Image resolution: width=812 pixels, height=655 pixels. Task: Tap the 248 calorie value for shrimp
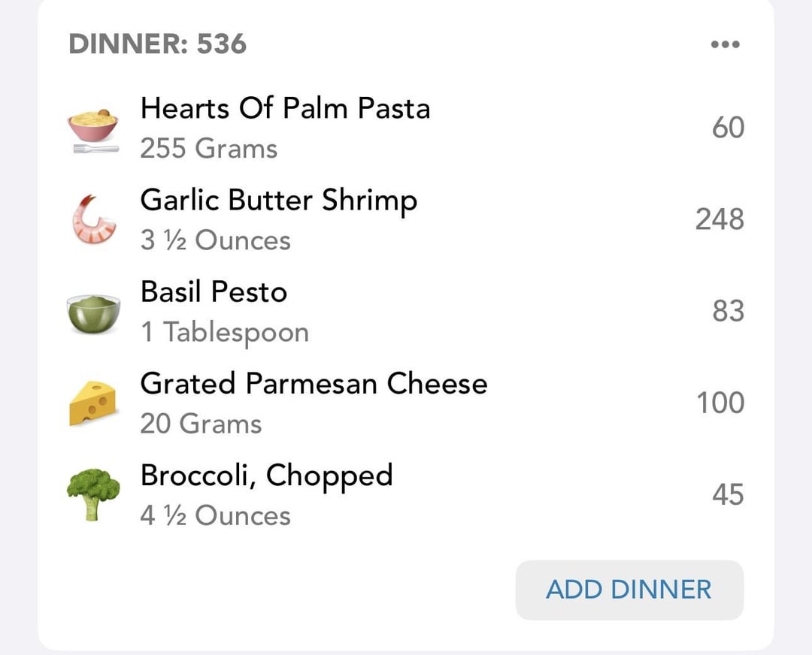(720, 219)
